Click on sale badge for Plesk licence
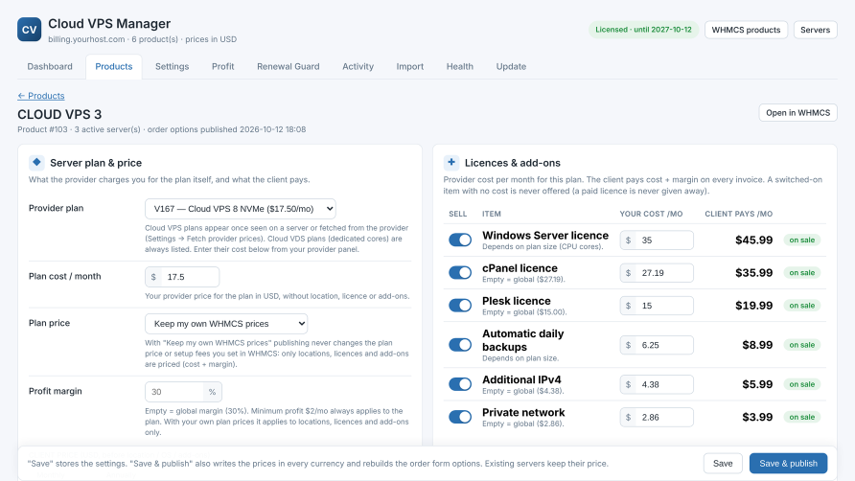Screen dimensions: 855x481 pos(801,306)
